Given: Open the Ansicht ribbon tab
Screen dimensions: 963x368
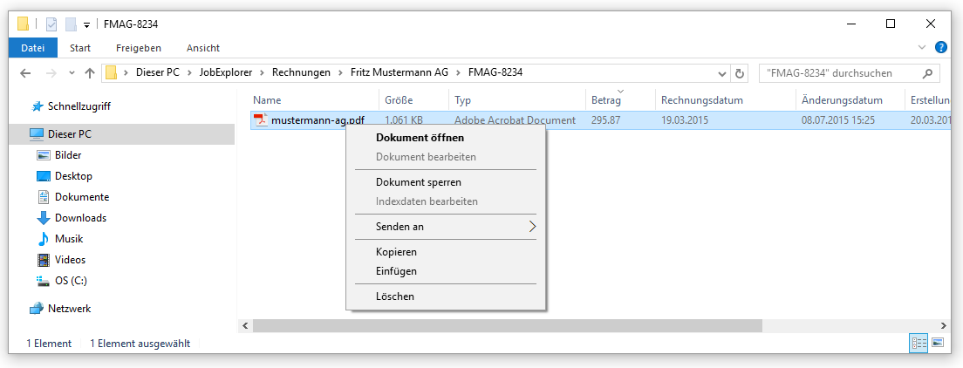Looking at the screenshot, I should pos(203,48).
